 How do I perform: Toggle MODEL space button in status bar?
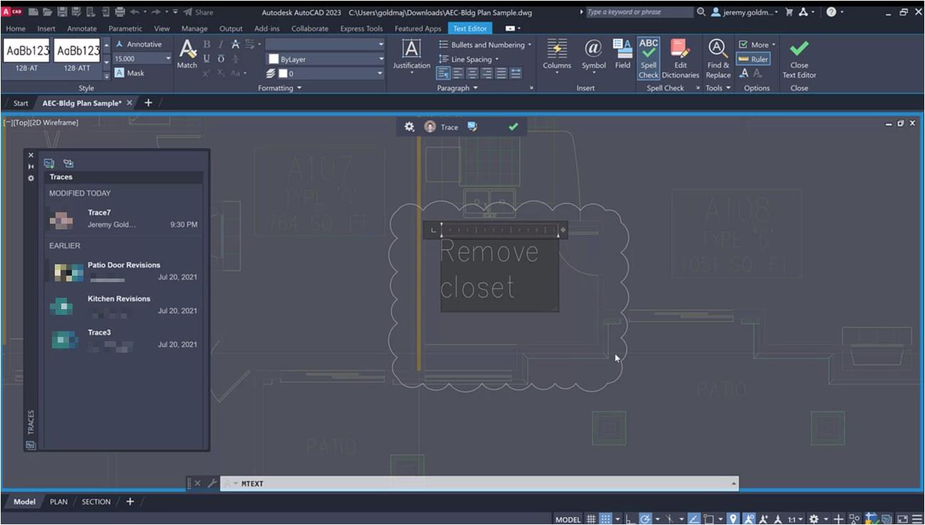[568, 519]
